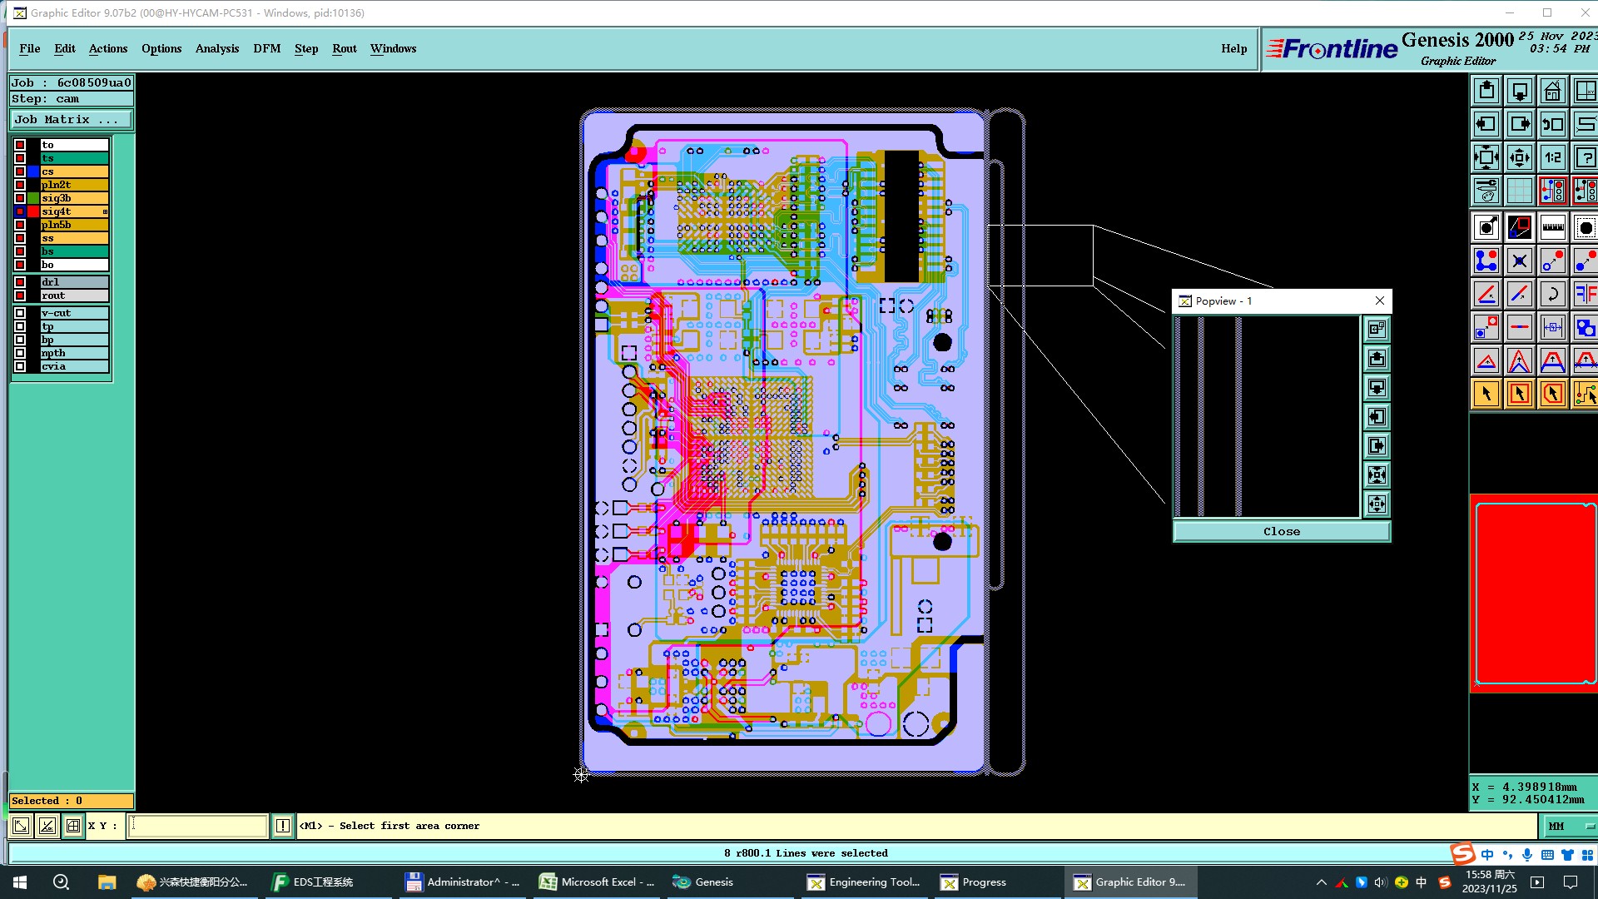The image size is (1598, 899).
Task: Click the red color swatch of sig4t
Action: pos(33,211)
